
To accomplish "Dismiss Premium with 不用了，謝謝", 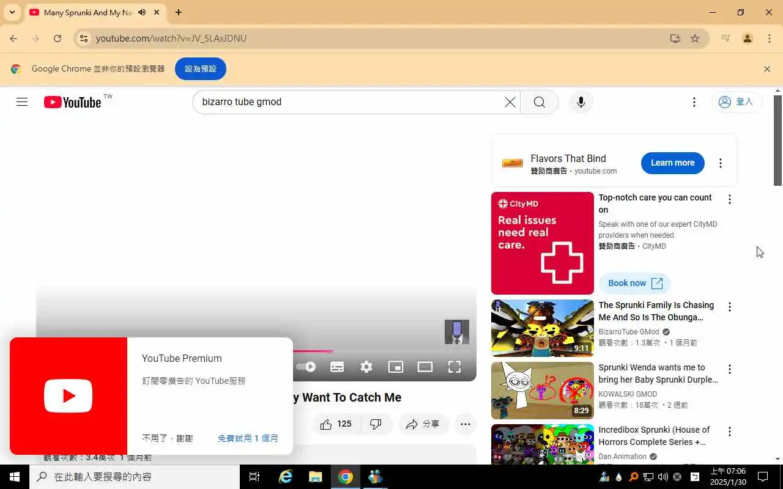I will (168, 438).
